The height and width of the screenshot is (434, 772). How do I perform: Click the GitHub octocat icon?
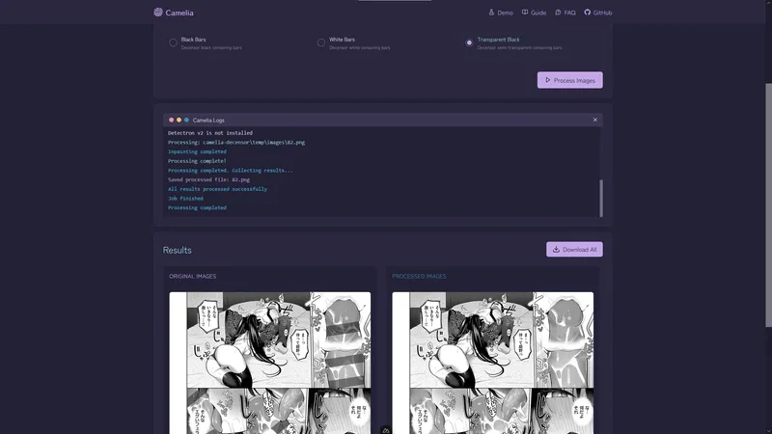[x=588, y=13]
